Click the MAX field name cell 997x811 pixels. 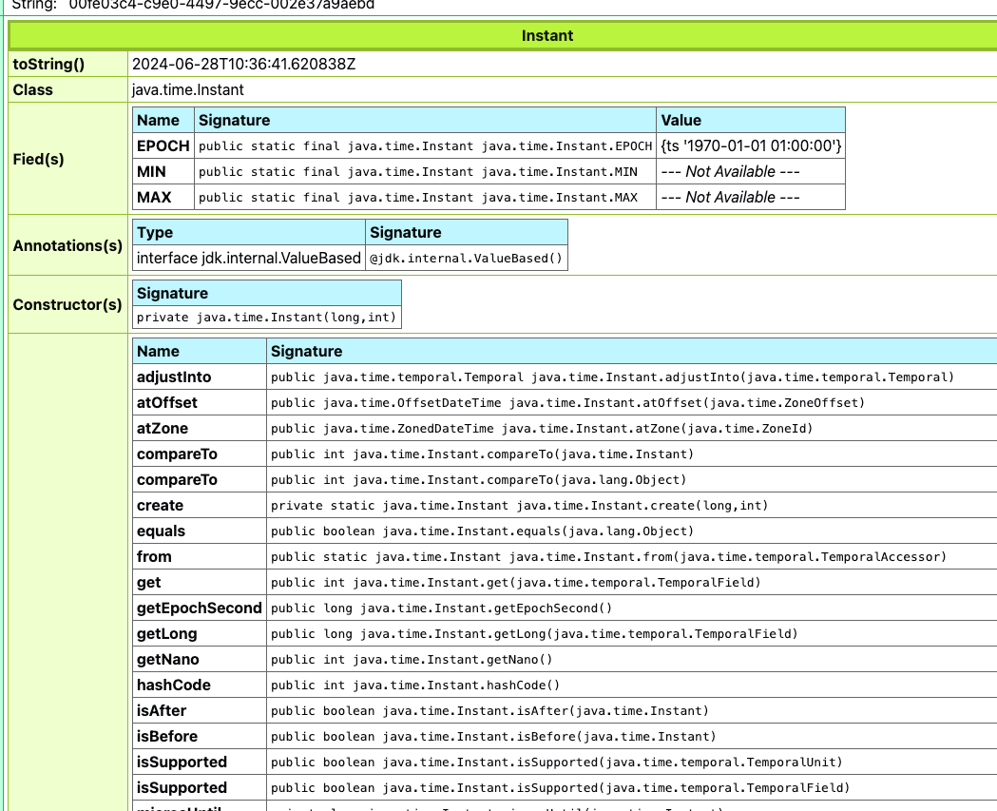154,198
